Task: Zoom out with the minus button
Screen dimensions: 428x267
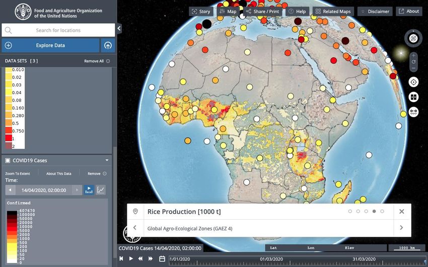Action: (413, 68)
